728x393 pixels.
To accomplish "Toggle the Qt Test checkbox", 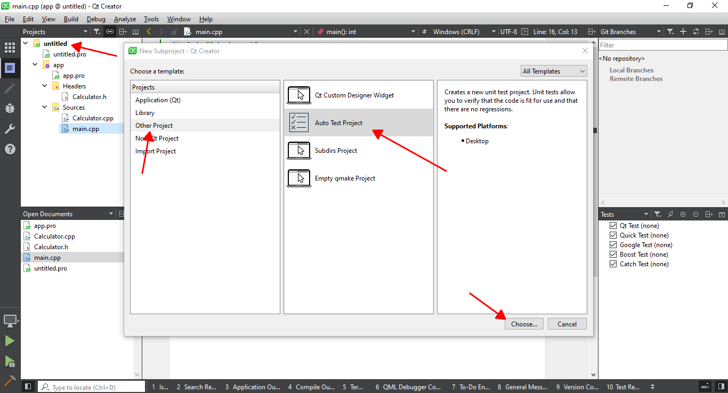I will point(613,226).
